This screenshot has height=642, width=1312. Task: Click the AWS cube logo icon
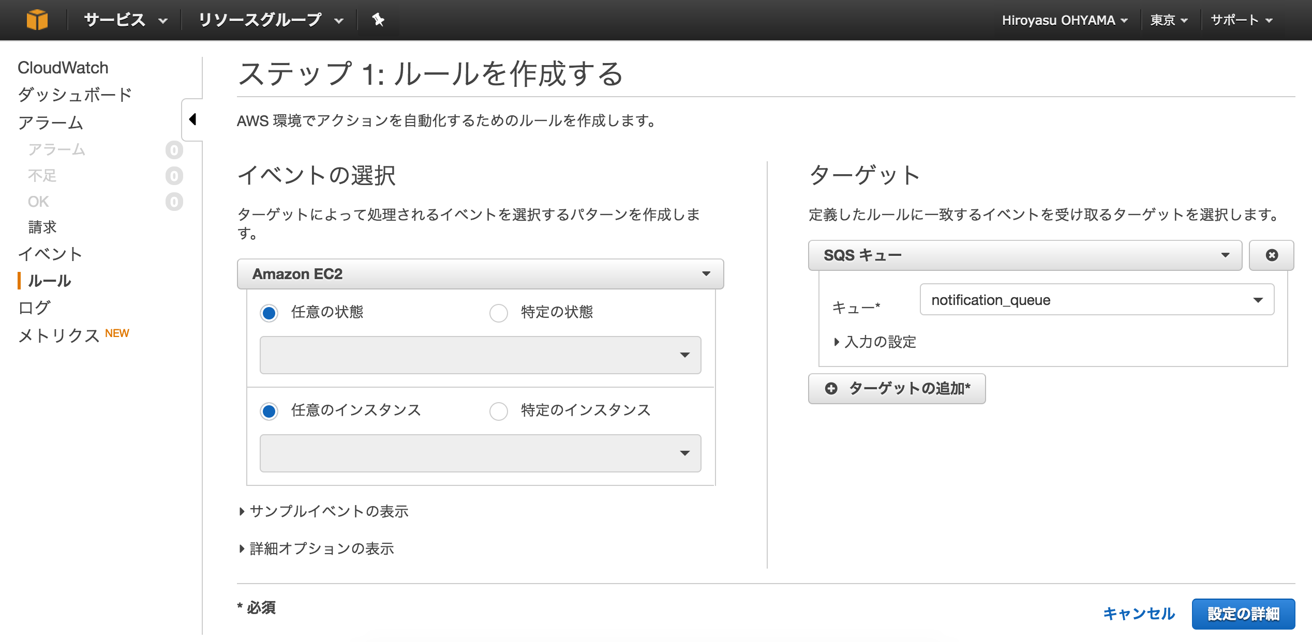(x=37, y=20)
